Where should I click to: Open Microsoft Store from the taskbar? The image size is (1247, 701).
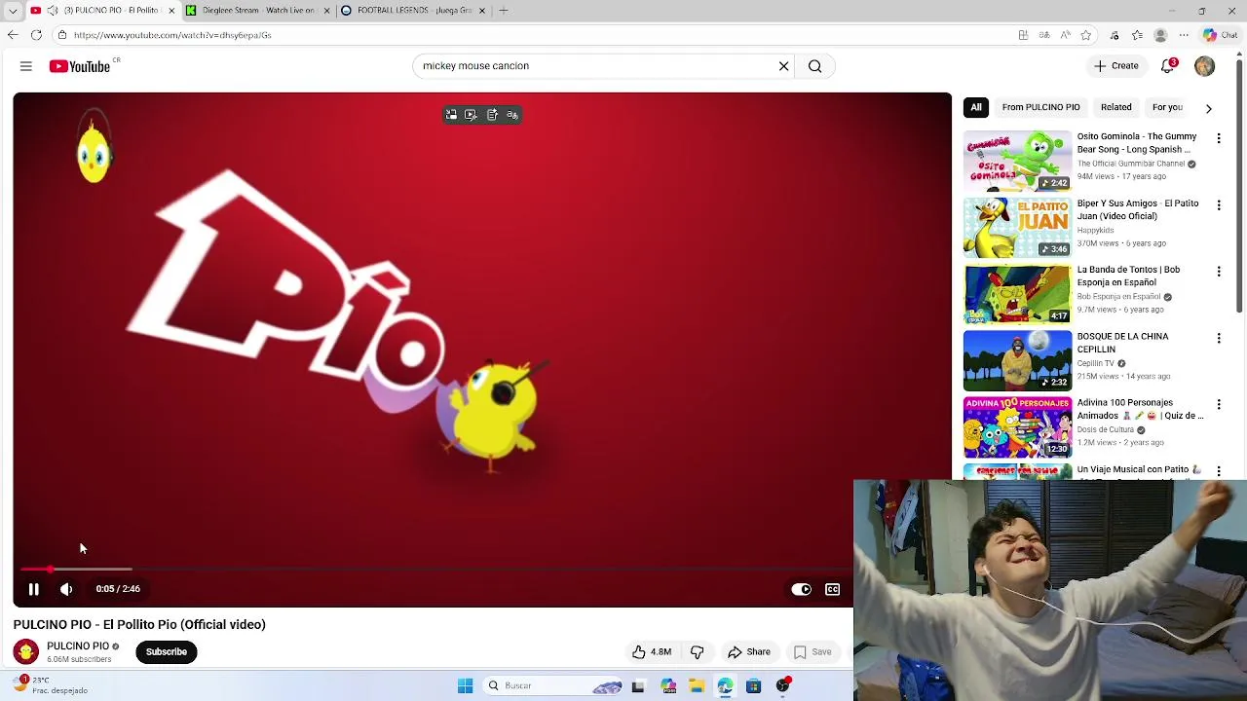(753, 686)
